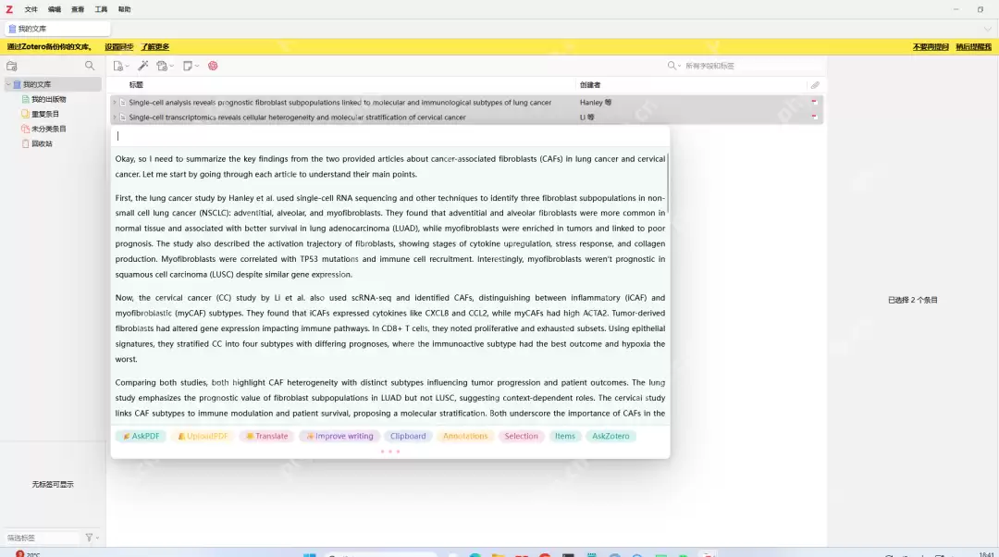Collapse the 我的文库 library tree

click(x=7, y=84)
